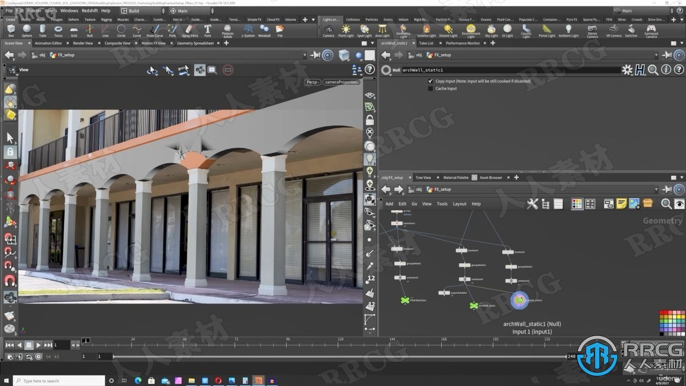686x386 pixels.
Task: Switch to the Render View tab
Action: click(x=83, y=43)
